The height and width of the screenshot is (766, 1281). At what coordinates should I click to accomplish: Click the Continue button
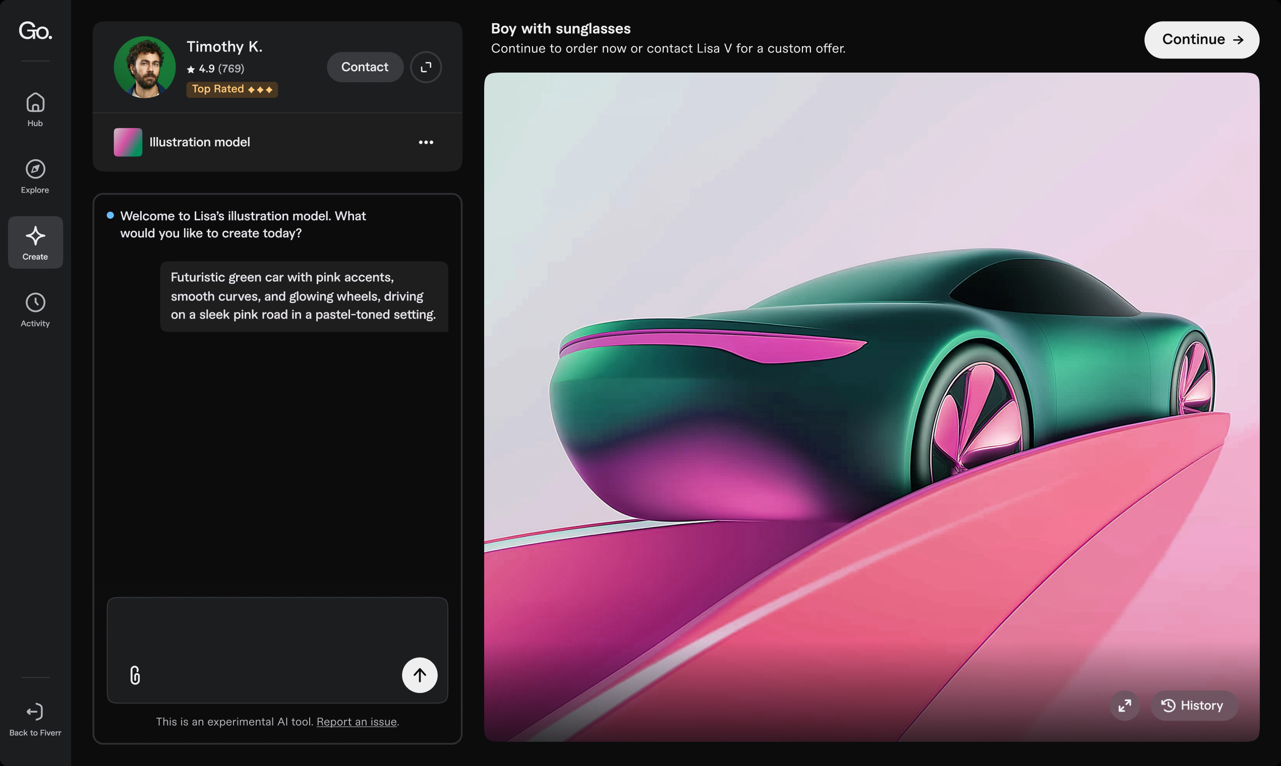point(1202,39)
